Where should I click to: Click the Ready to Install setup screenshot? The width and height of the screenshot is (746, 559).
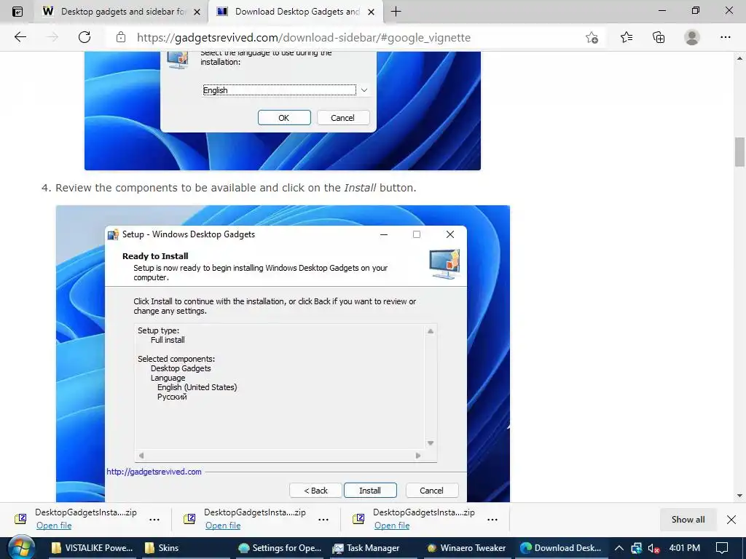(x=283, y=354)
